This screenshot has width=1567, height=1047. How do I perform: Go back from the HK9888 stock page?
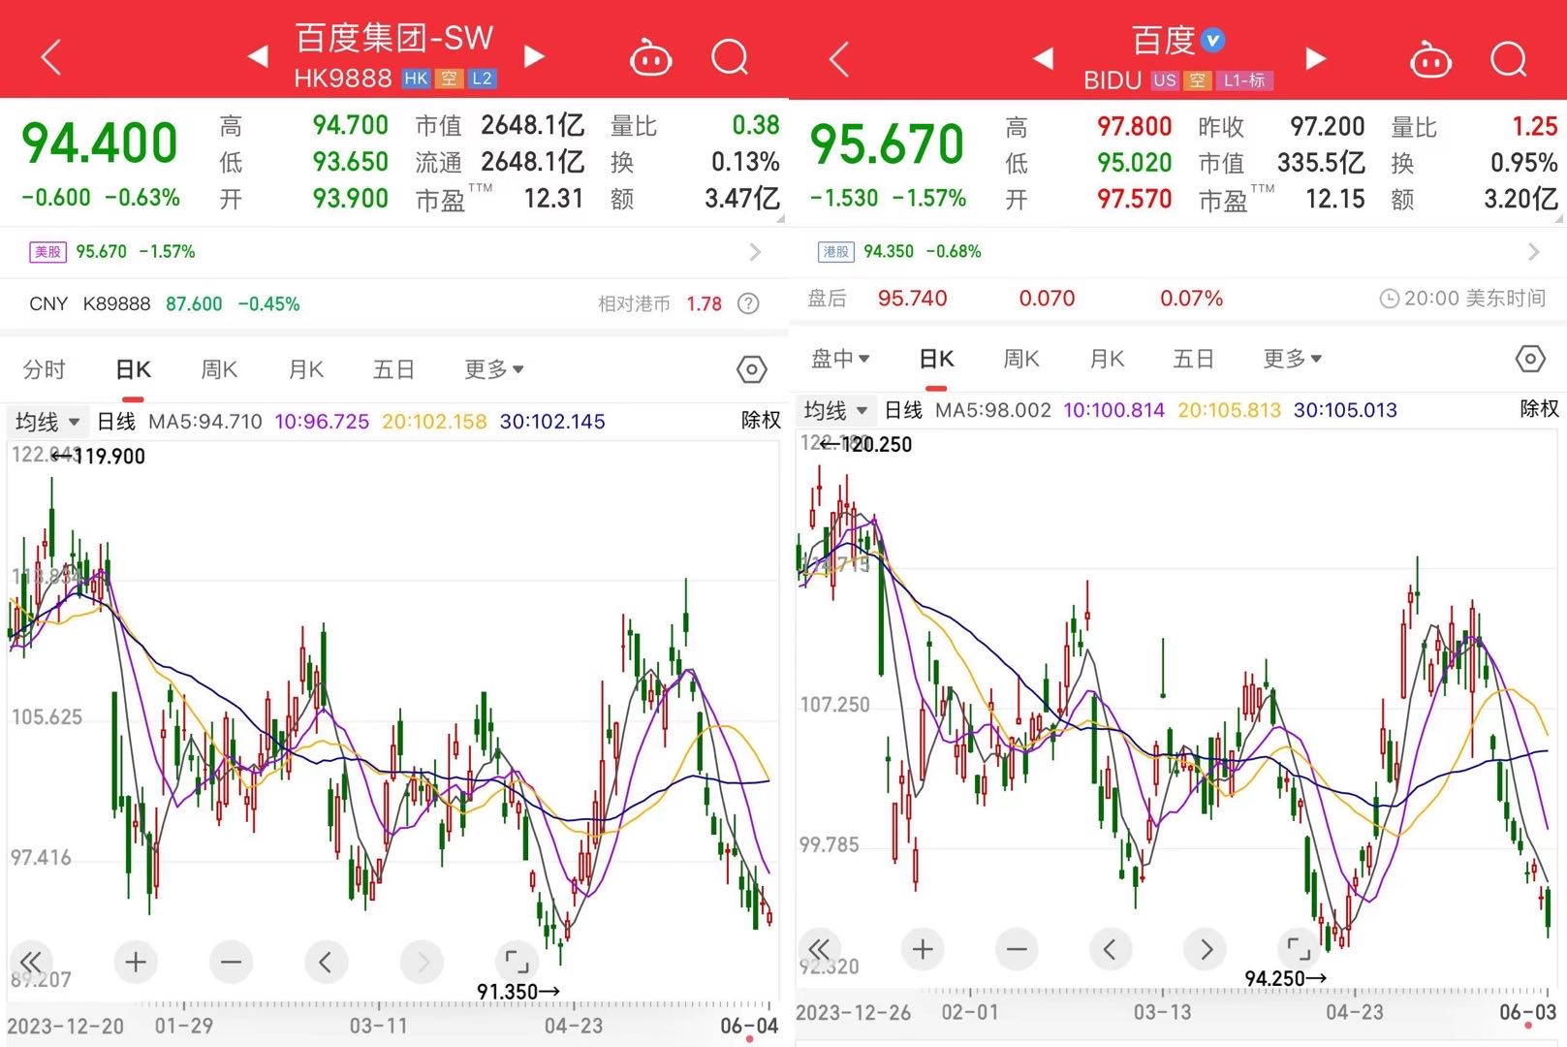coord(51,58)
